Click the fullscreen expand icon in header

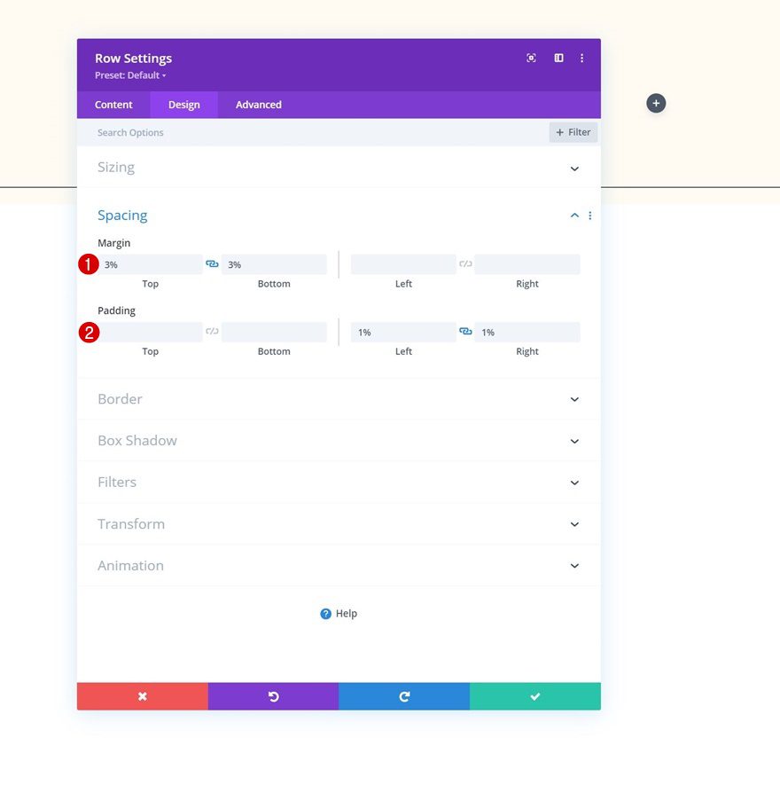point(531,59)
